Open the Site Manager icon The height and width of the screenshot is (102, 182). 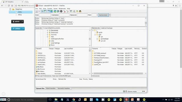[x=37, y=11]
